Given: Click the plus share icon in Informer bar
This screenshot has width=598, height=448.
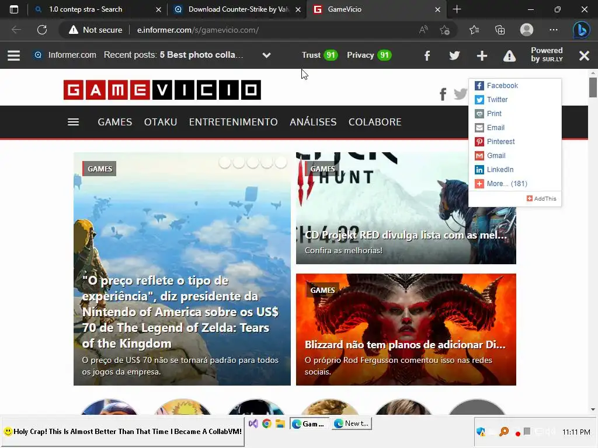Looking at the screenshot, I should click(482, 55).
